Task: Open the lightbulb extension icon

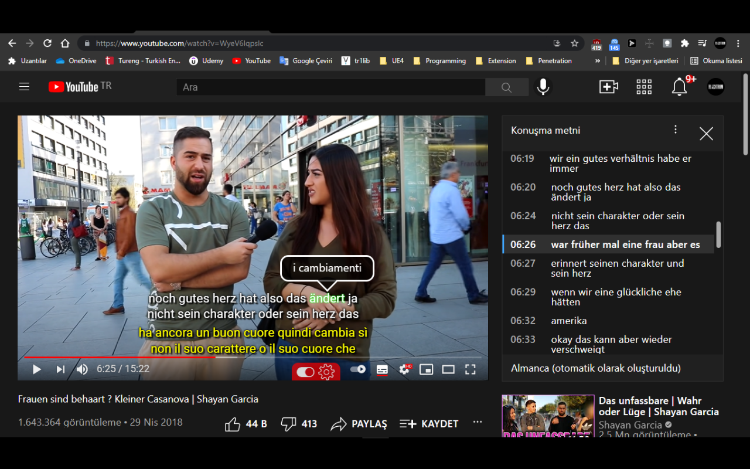Action: (x=667, y=43)
